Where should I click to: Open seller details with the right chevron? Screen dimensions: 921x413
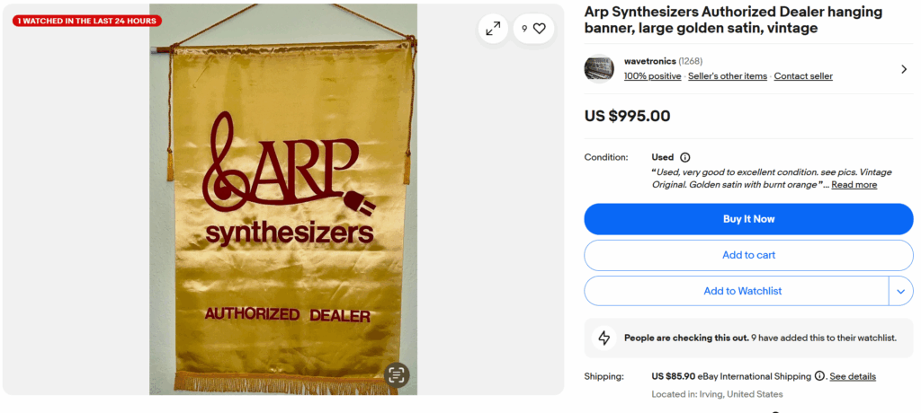coord(904,69)
